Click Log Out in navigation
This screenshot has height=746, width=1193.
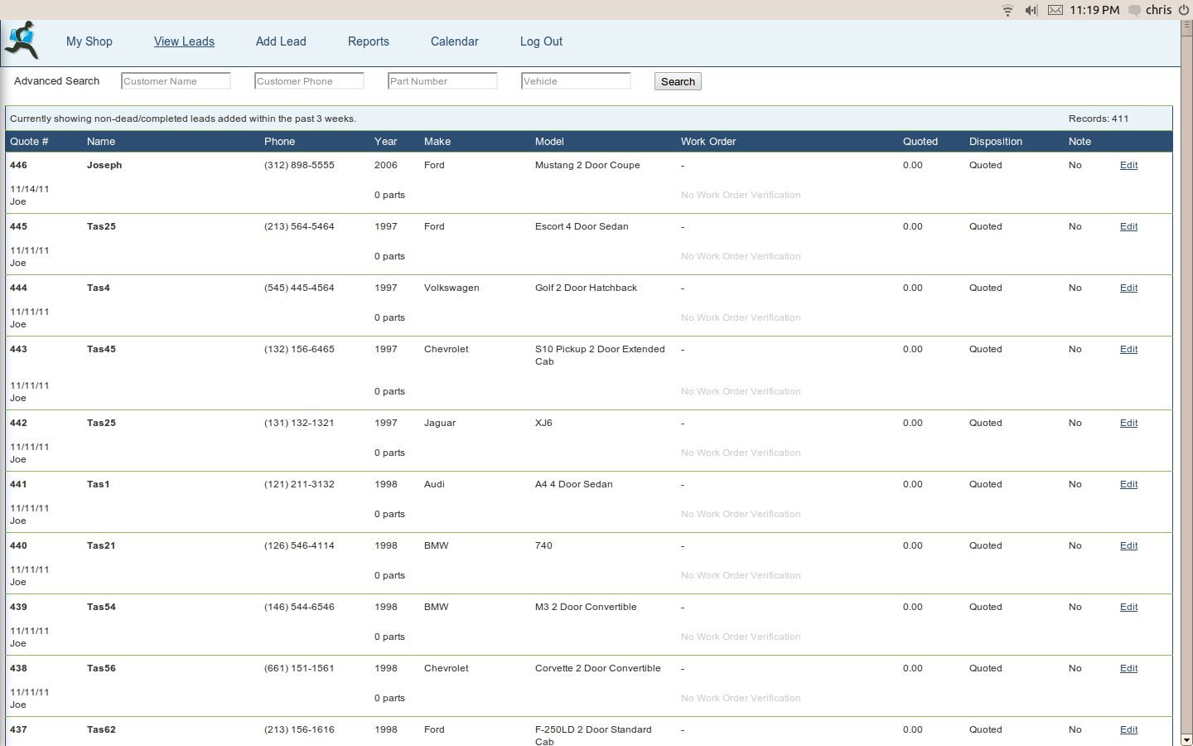541,41
